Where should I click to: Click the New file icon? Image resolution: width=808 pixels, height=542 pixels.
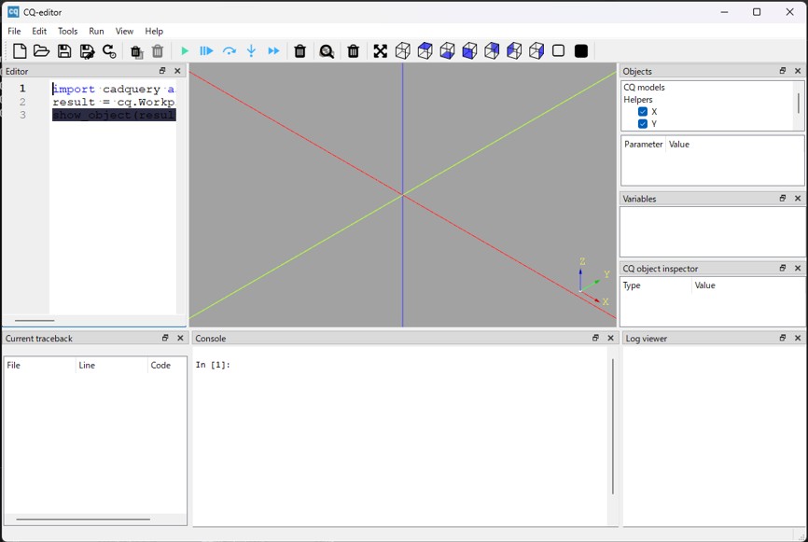coord(20,51)
